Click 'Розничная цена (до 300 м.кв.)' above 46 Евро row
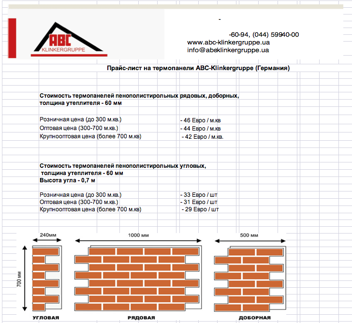Viewport: 352px width, 323px height. [x=81, y=119]
